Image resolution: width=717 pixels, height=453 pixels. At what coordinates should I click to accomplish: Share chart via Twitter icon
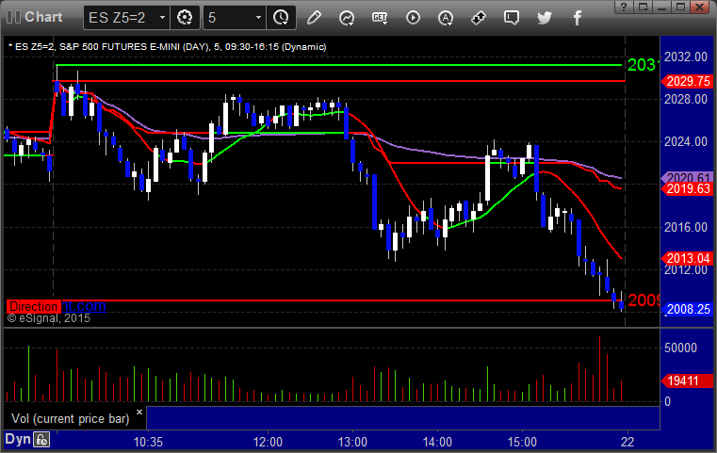[x=545, y=18]
